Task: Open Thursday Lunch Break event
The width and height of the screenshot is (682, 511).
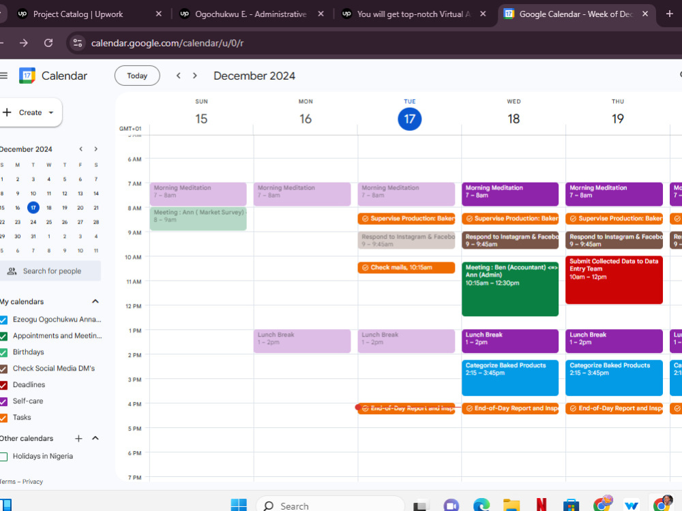Action: tap(614, 341)
